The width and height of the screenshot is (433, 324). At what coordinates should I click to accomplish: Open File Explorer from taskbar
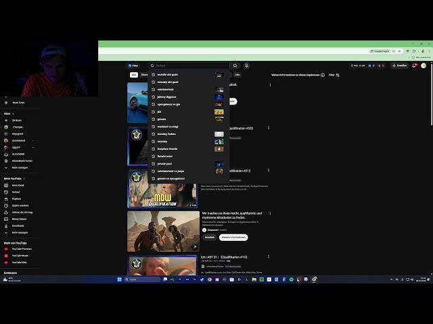pyautogui.click(x=254, y=279)
